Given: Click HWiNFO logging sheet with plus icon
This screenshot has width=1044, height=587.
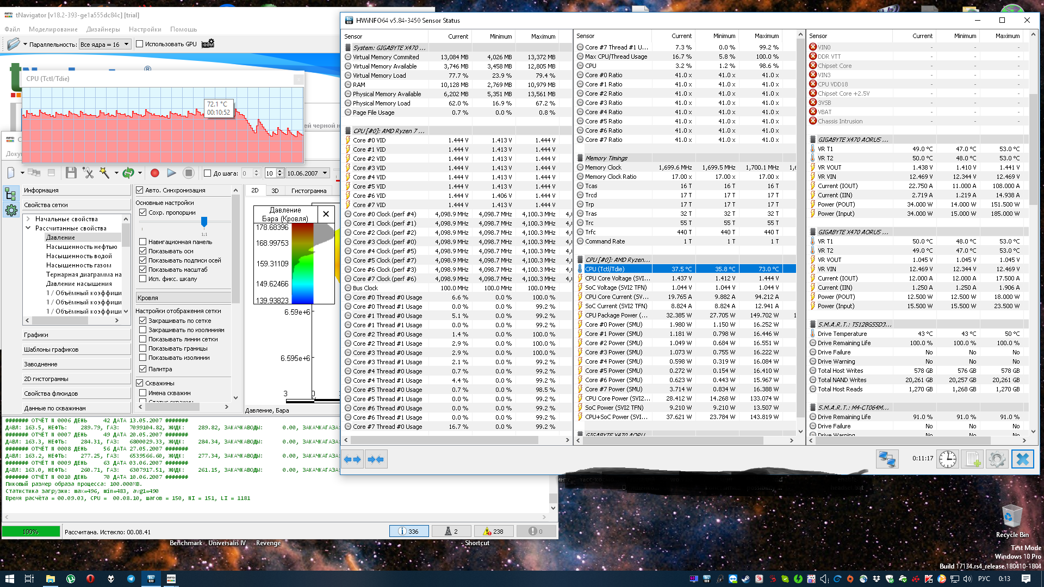Looking at the screenshot, I should click(x=972, y=459).
